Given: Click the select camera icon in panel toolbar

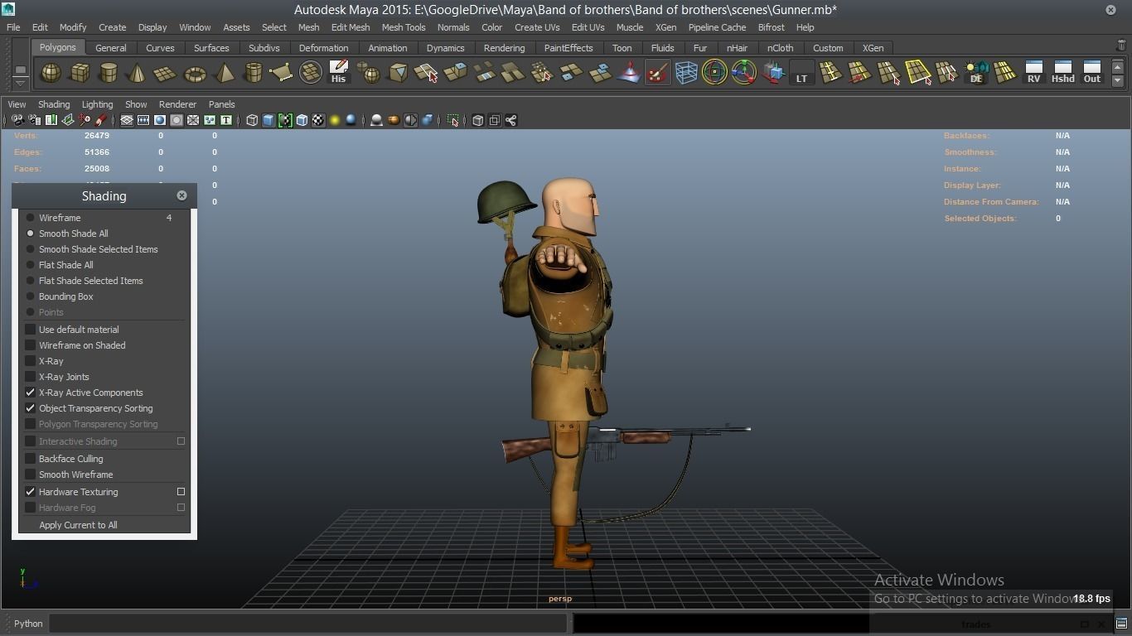Looking at the screenshot, I should coord(17,121).
